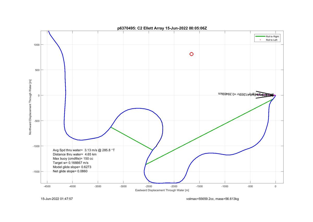Screen dimensions: 313x222
Task: Click the short green line across the loop
Action: tap(132, 139)
